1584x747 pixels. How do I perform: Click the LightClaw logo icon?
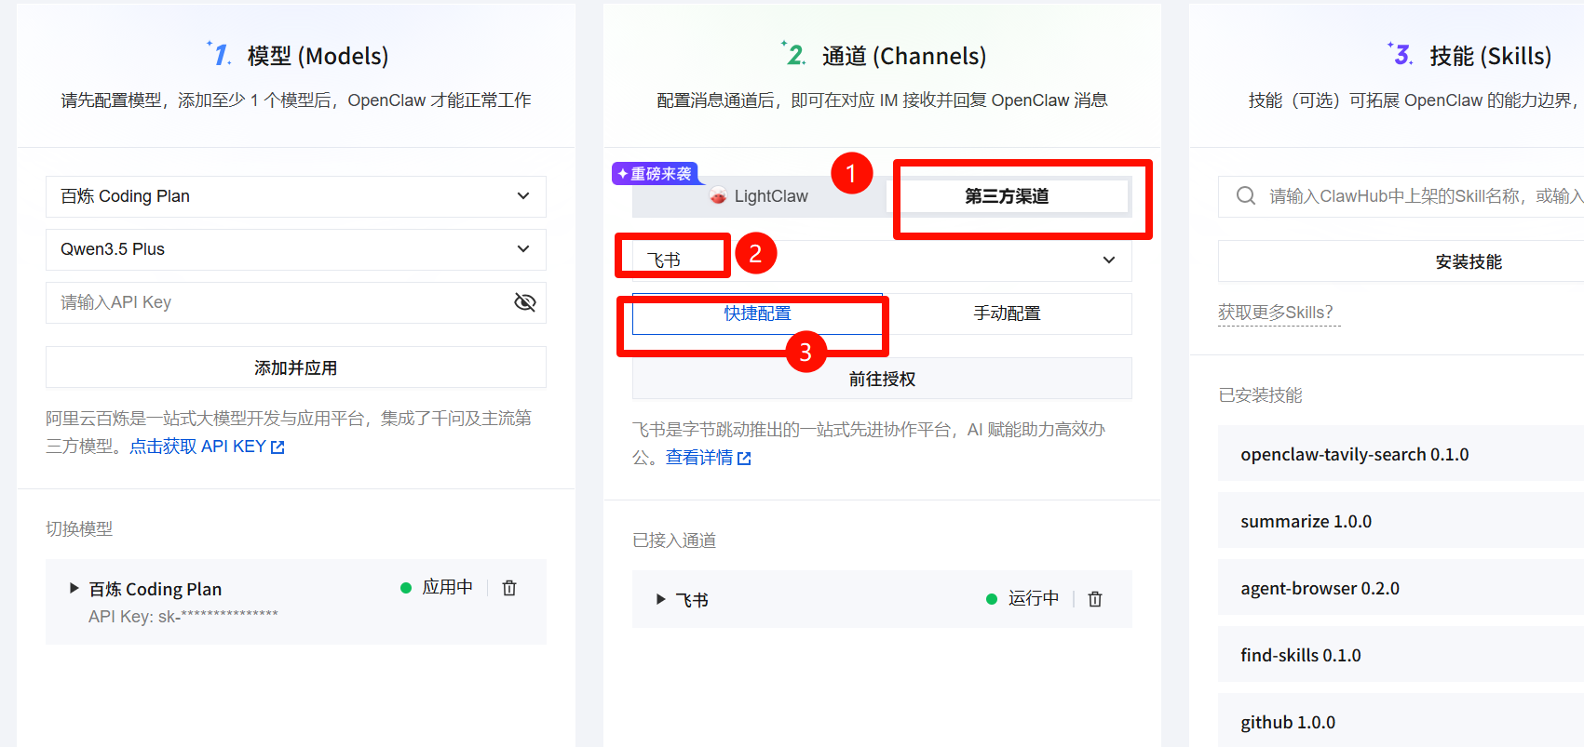[718, 196]
